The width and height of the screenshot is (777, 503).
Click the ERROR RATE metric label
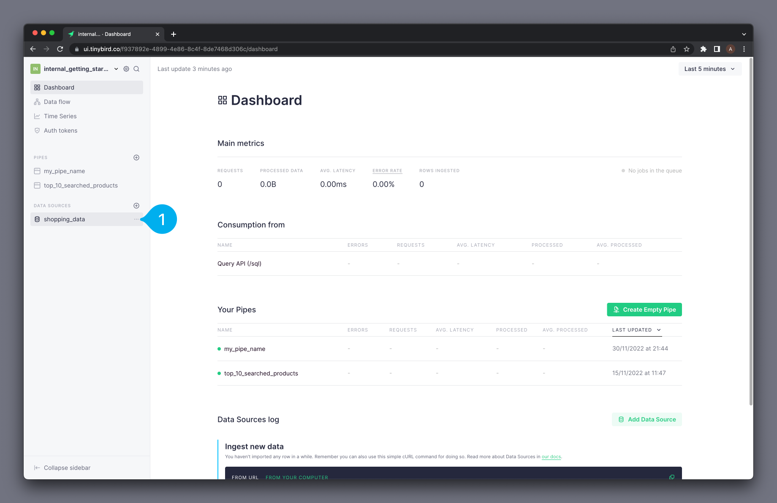(387, 171)
